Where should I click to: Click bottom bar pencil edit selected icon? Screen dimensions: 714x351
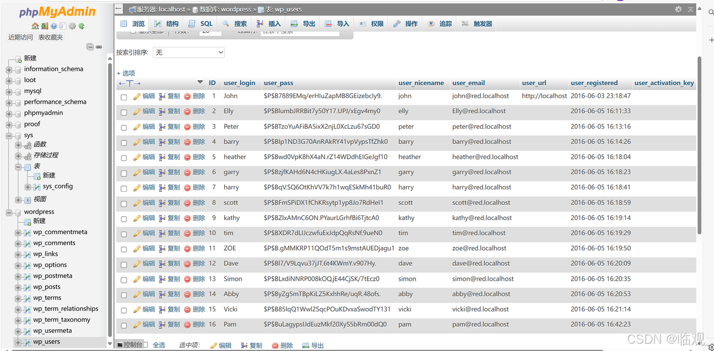pyautogui.click(x=214, y=345)
